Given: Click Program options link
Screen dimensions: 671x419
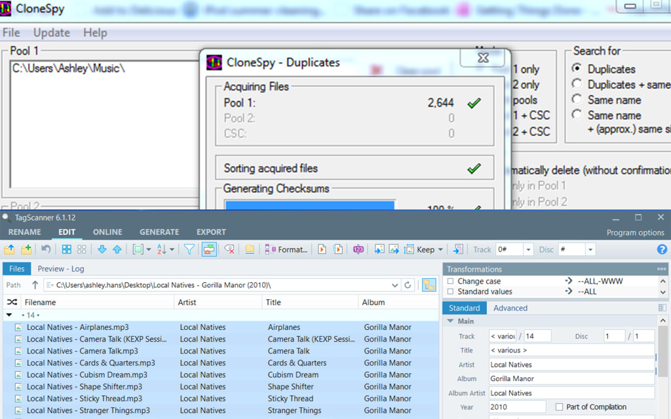Looking at the screenshot, I should [635, 232].
